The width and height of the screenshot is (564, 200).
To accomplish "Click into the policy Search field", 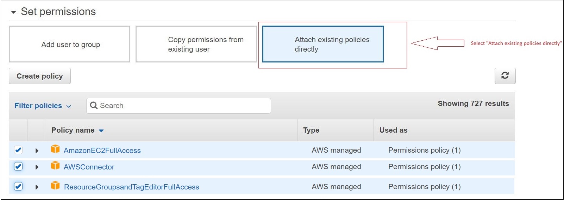I will coord(183,106).
